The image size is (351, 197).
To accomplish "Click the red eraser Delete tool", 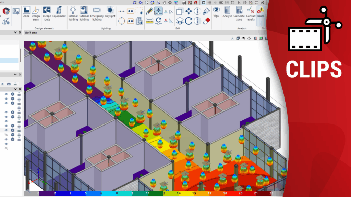I will click(x=206, y=21).
